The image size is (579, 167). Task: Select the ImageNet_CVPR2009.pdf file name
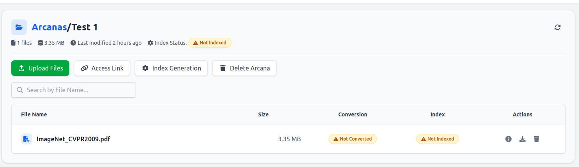point(73,139)
